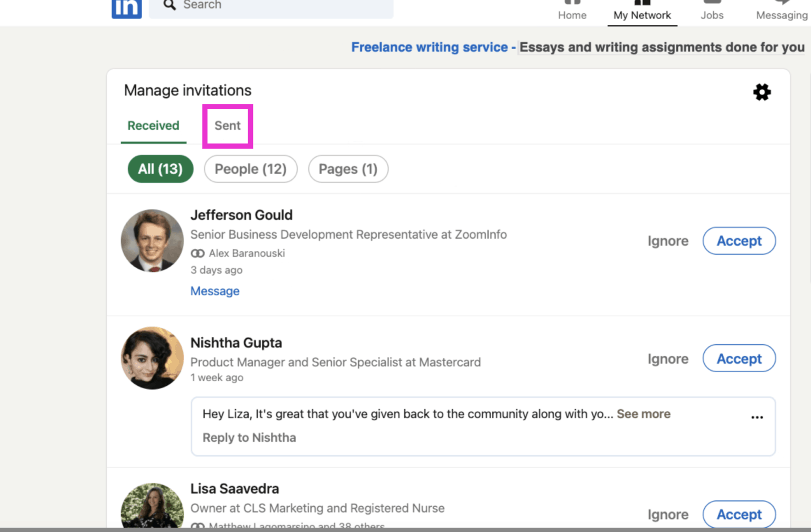
Task: Accept Jefferson Gould's invitation
Action: tap(739, 241)
